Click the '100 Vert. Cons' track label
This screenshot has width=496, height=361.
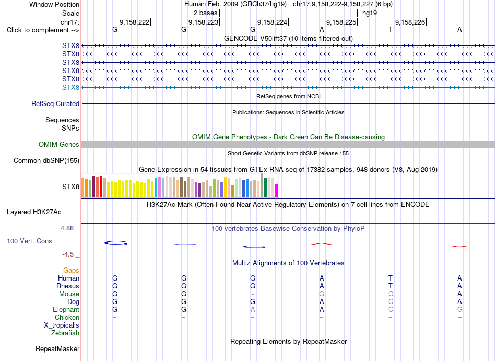(29, 241)
